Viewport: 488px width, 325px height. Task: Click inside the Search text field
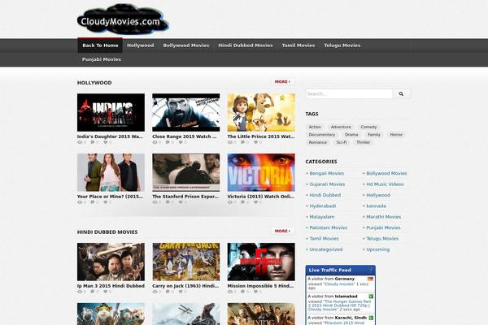point(348,94)
